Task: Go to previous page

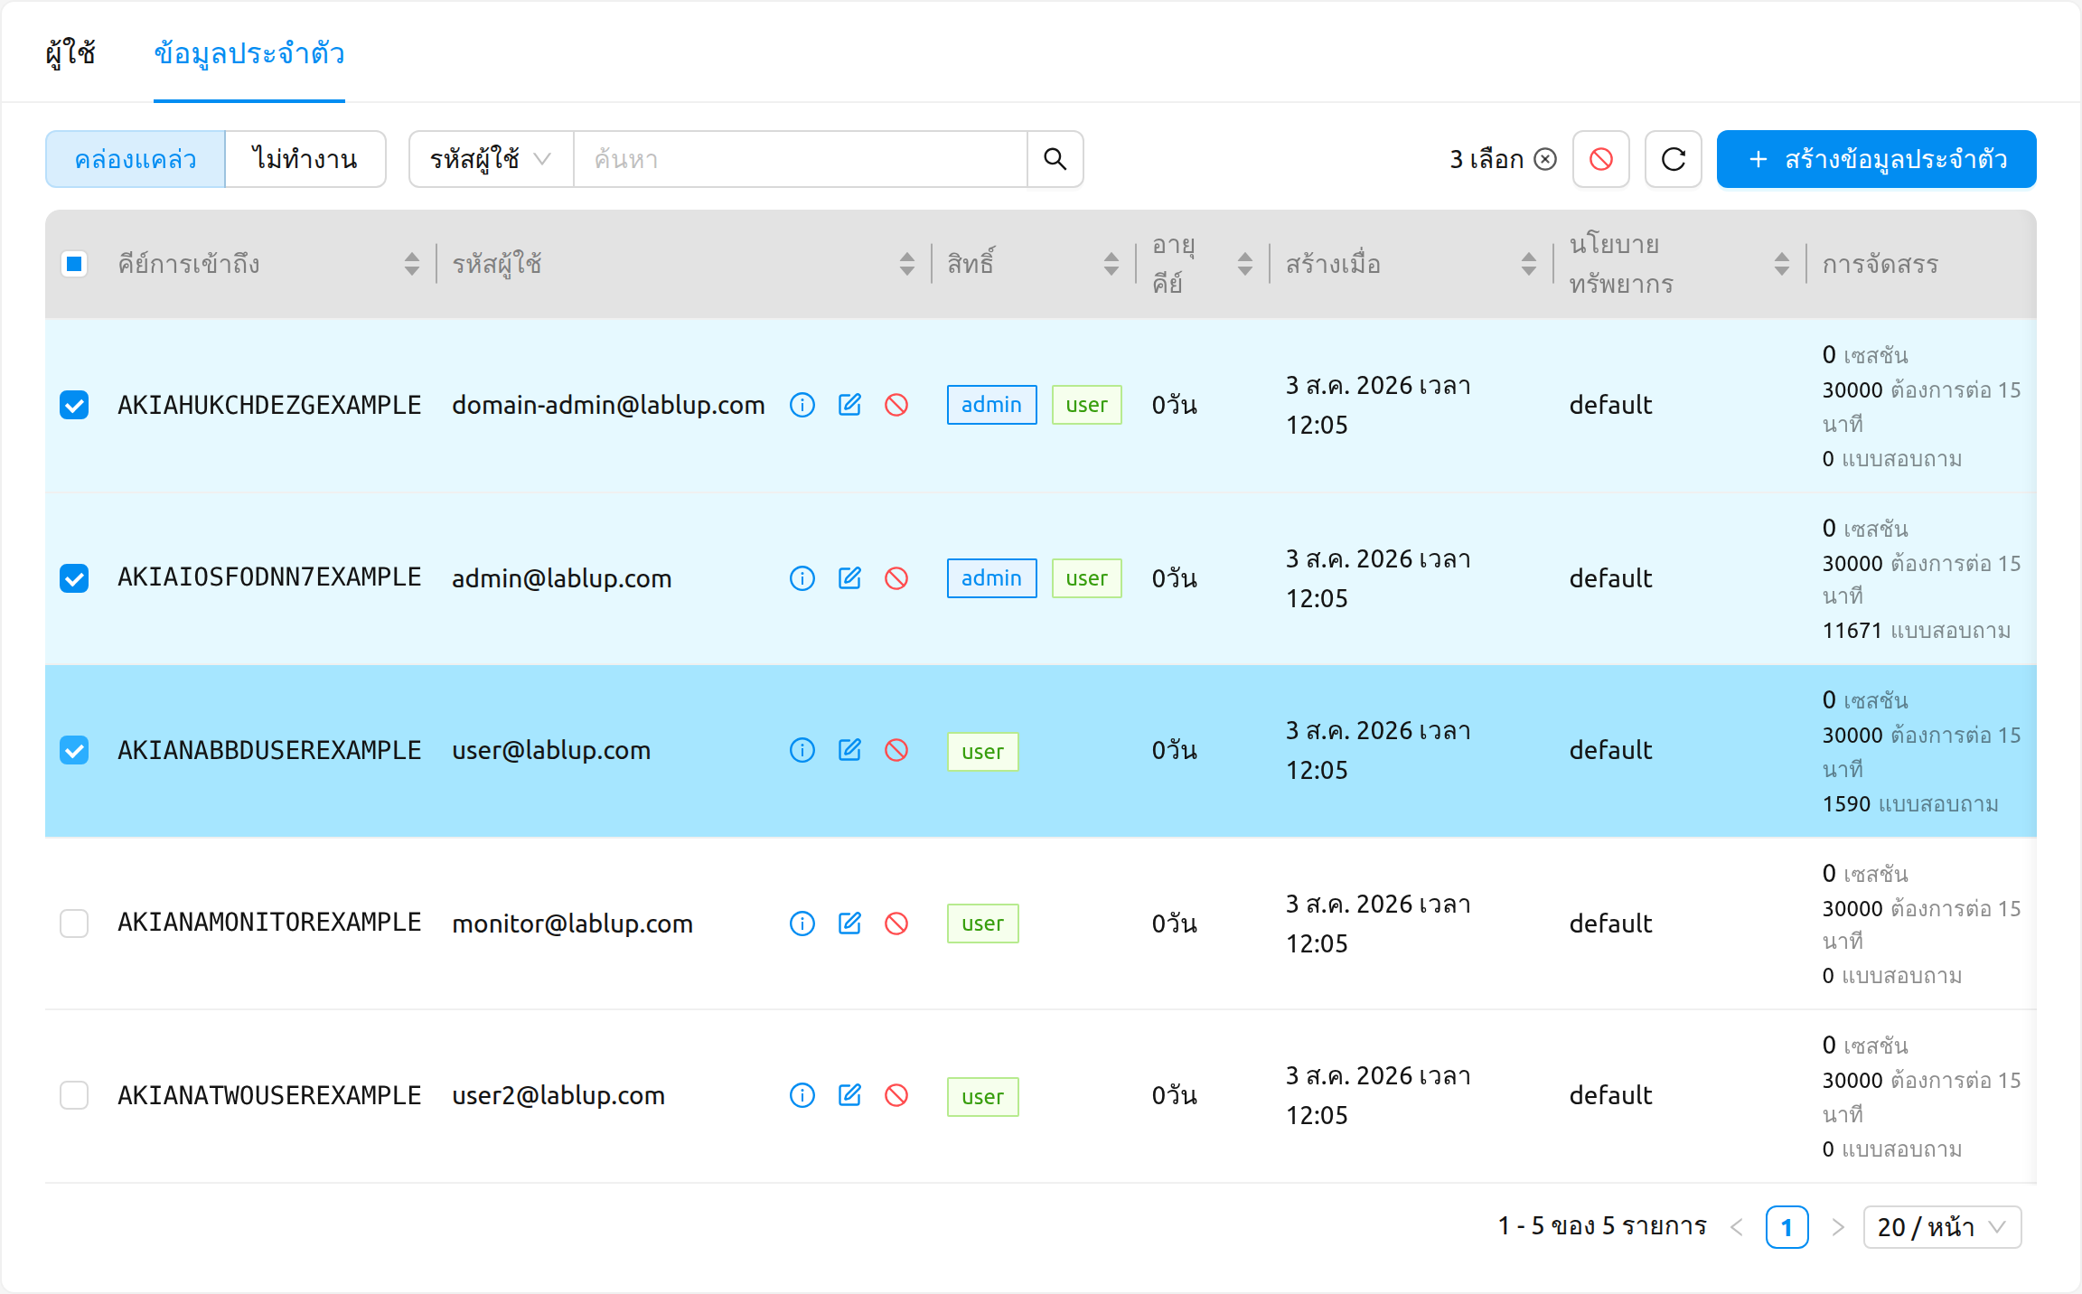Action: click(1736, 1227)
